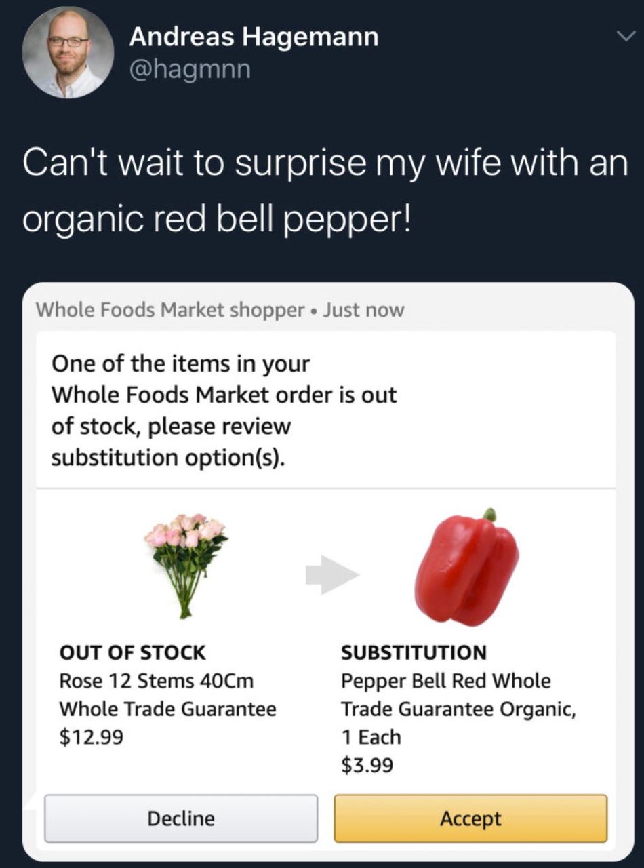Click the '1 Each' quantity text

[371, 737]
